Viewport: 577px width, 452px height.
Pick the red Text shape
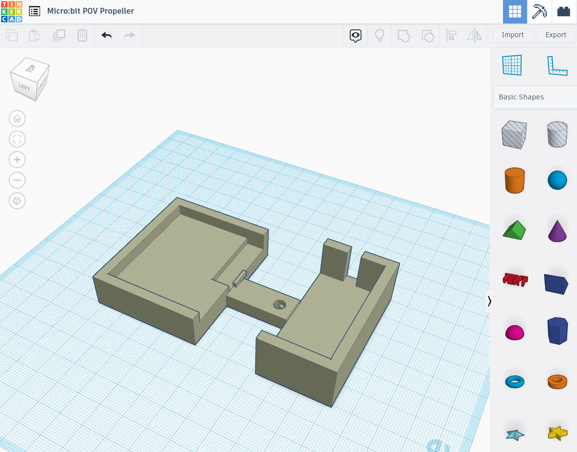(515, 280)
